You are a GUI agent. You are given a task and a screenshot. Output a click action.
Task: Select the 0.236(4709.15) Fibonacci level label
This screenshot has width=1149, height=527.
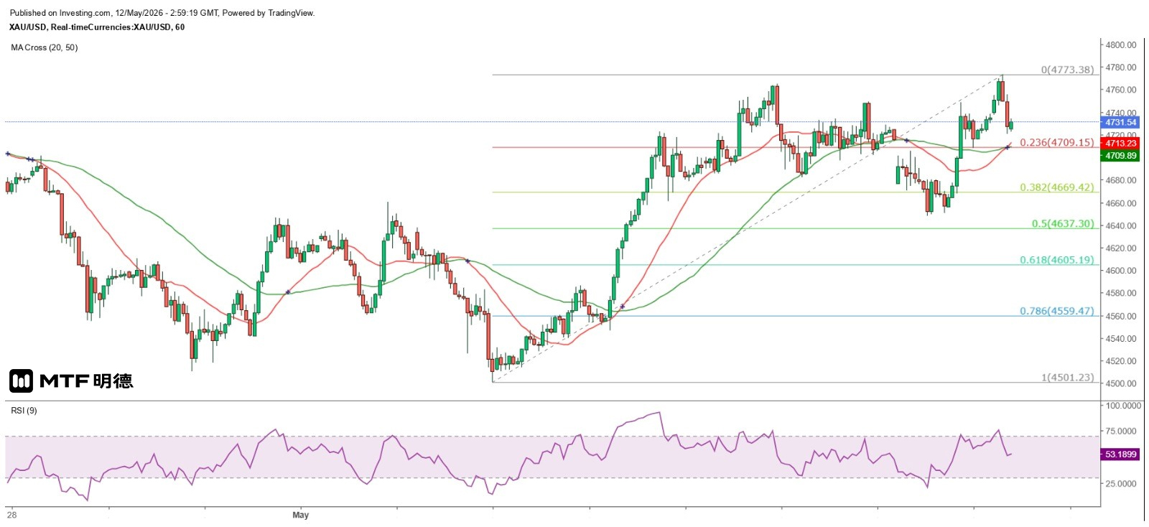pyautogui.click(x=1057, y=142)
